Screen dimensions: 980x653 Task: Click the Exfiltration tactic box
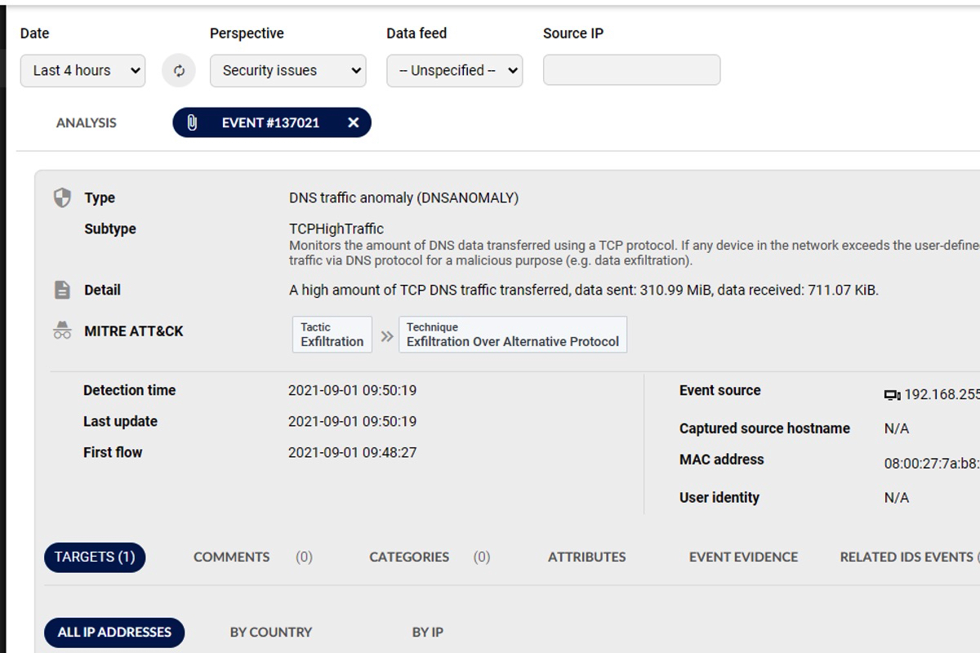click(x=332, y=335)
